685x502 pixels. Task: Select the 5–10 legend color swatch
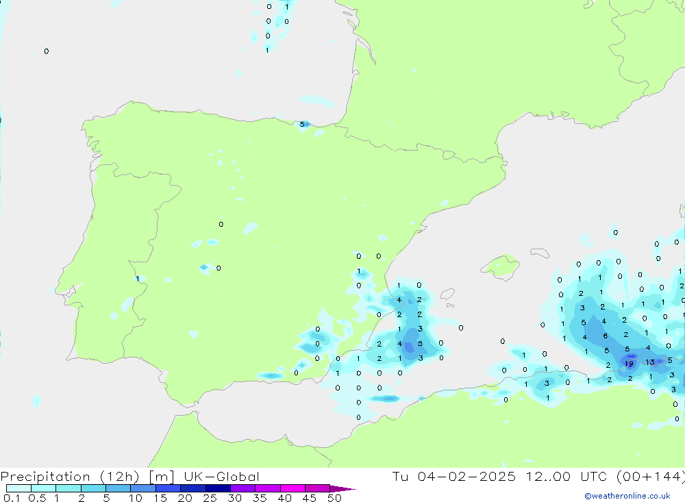pos(119,488)
